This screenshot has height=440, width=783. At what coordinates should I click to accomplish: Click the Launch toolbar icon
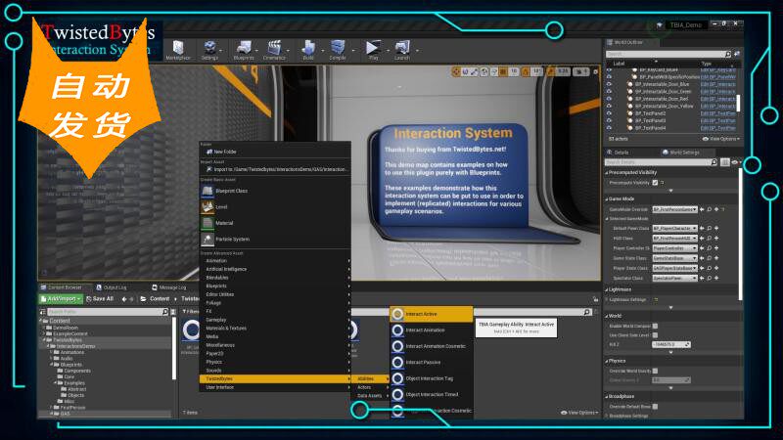[x=402, y=48]
